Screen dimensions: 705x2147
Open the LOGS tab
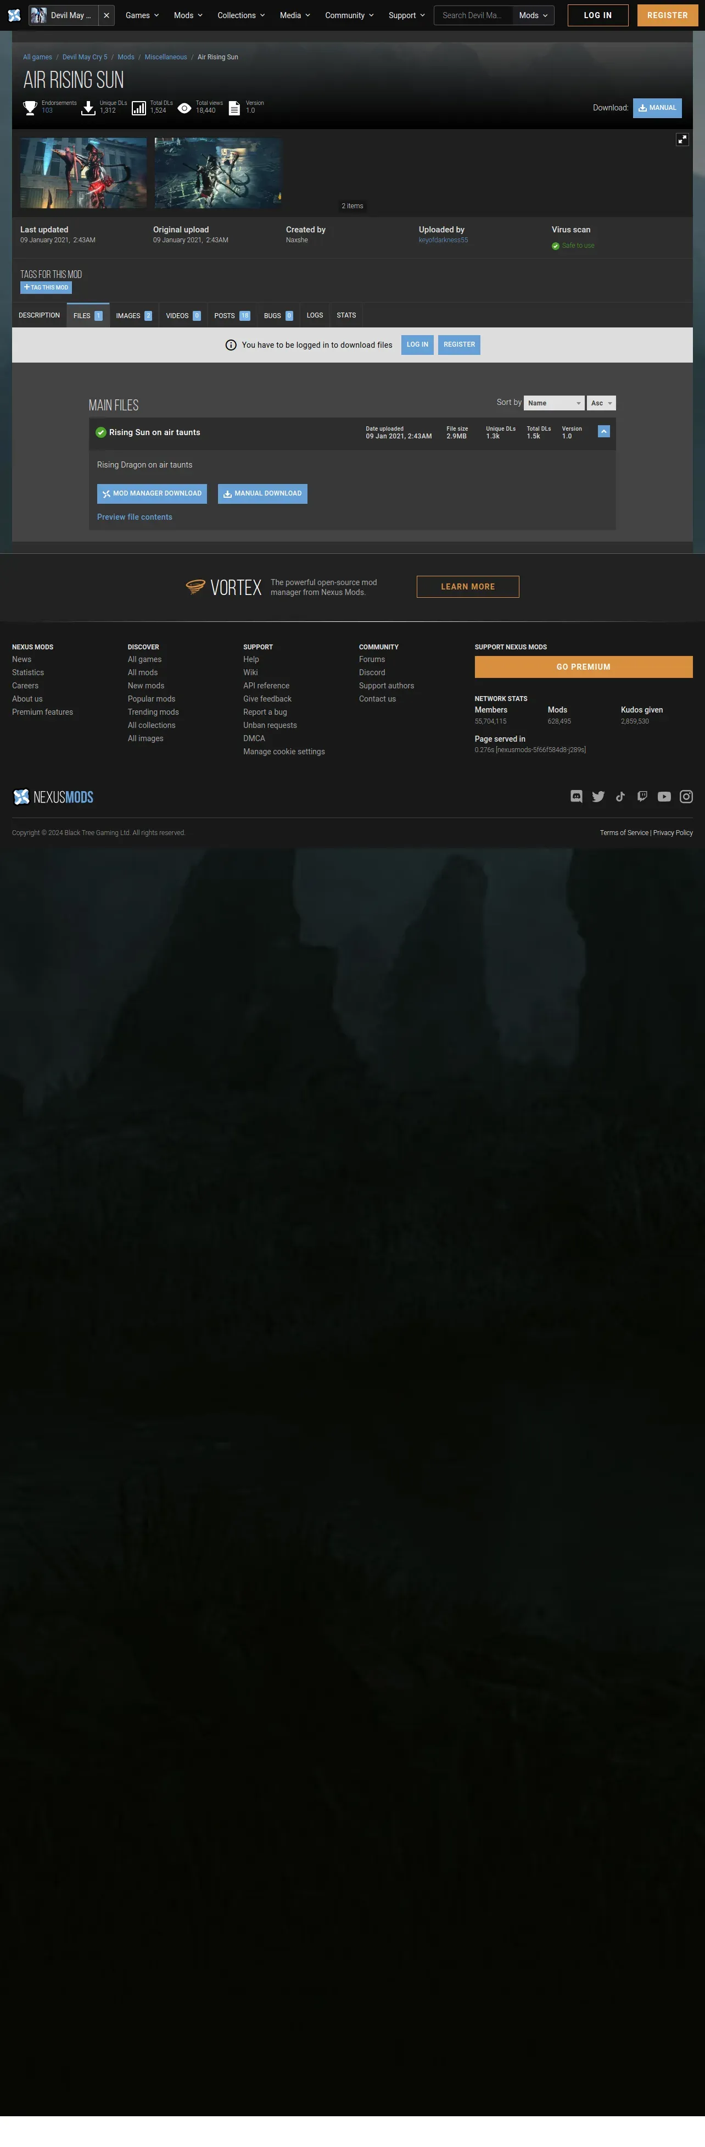point(314,315)
